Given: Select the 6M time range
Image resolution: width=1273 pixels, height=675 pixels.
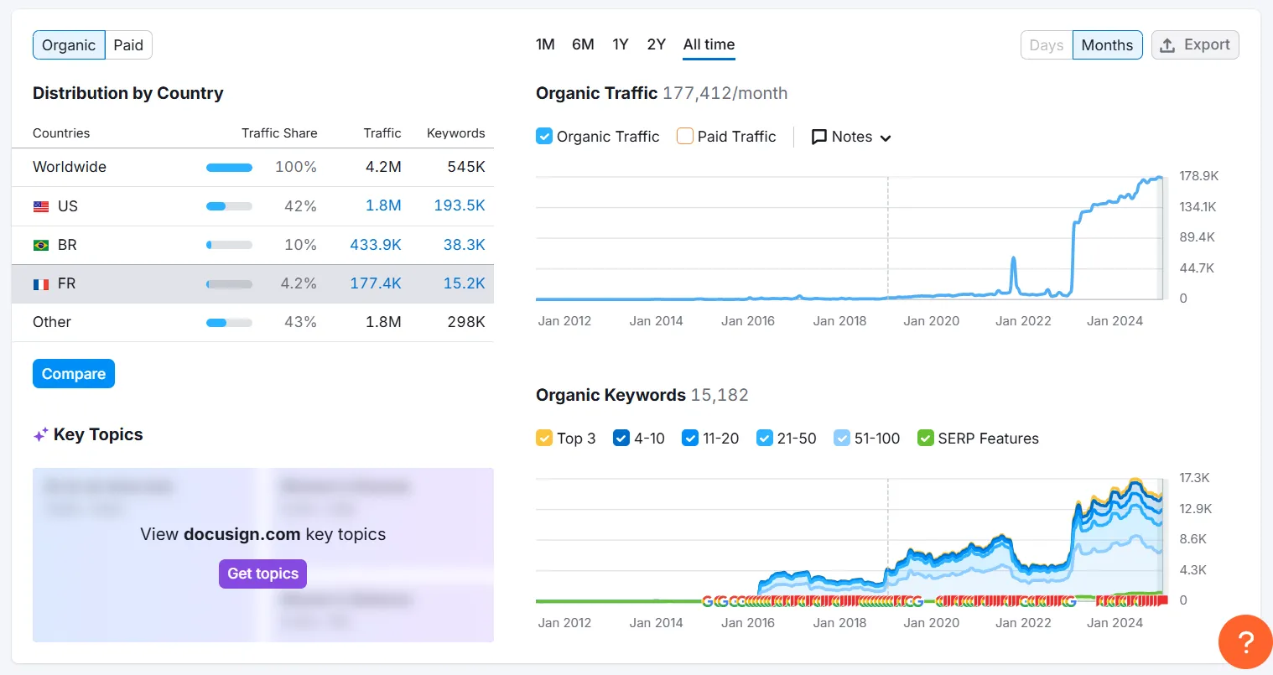Looking at the screenshot, I should (x=583, y=44).
